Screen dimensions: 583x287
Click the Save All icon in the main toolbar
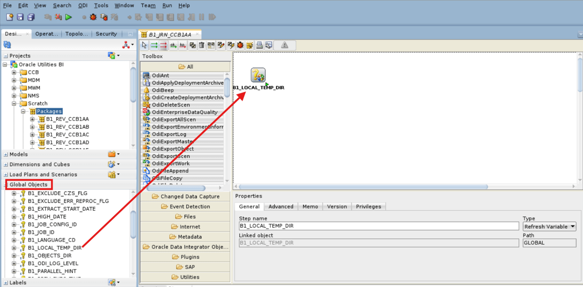pos(31,17)
